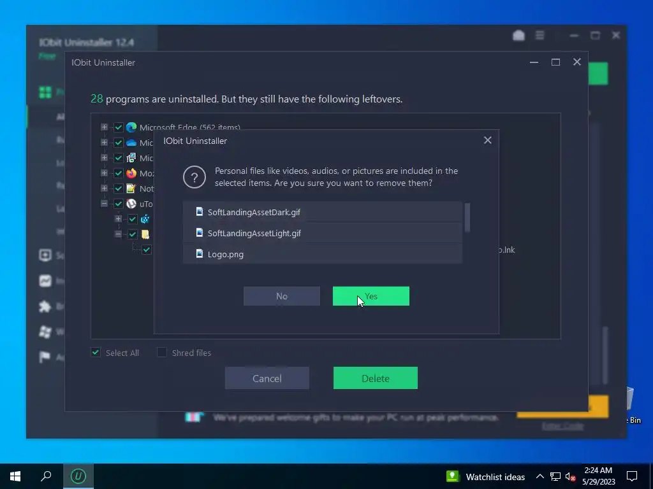Click the Programs grid icon in sidebar

pos(45,92)
